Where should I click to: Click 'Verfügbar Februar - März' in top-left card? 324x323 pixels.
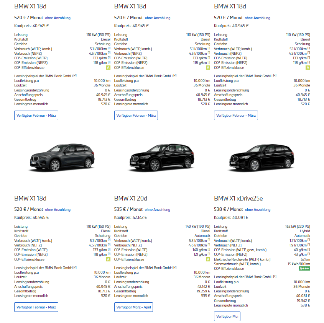pyautogui.click(x=36, y=115)
